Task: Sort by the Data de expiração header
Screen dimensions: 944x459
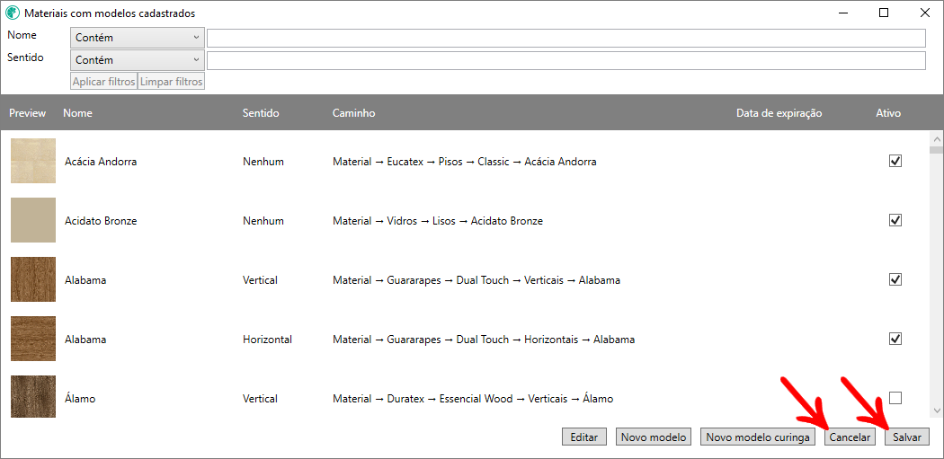Action: click(779, 113)
